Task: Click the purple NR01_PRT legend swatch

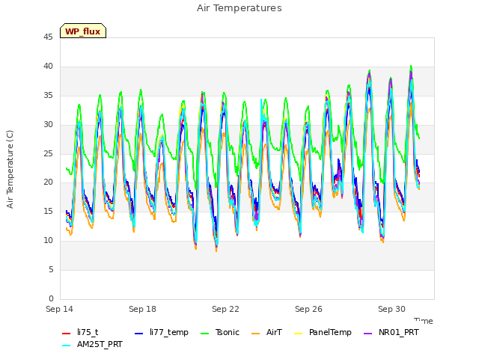Action: coord(368,334)
